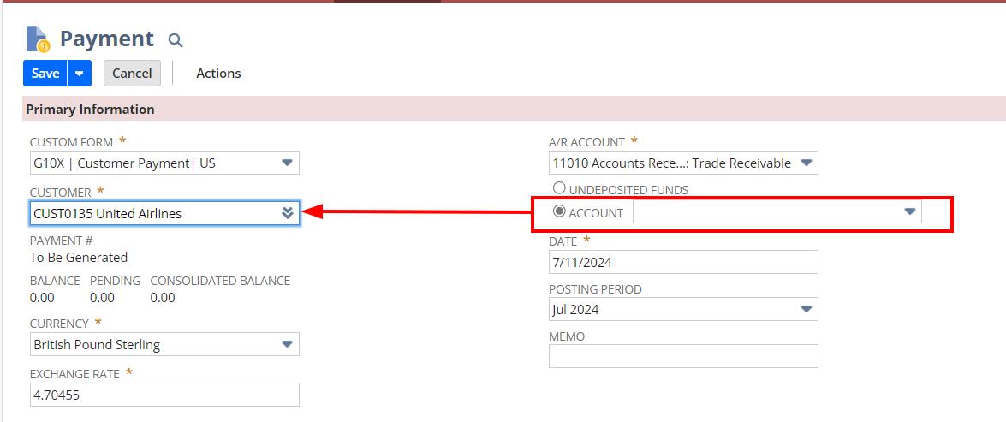The height and width of the screenshot is (422, 1006).
Task: Expand the A/R Account dropdown
Action: pyautogui.click(x=806, y=163)
